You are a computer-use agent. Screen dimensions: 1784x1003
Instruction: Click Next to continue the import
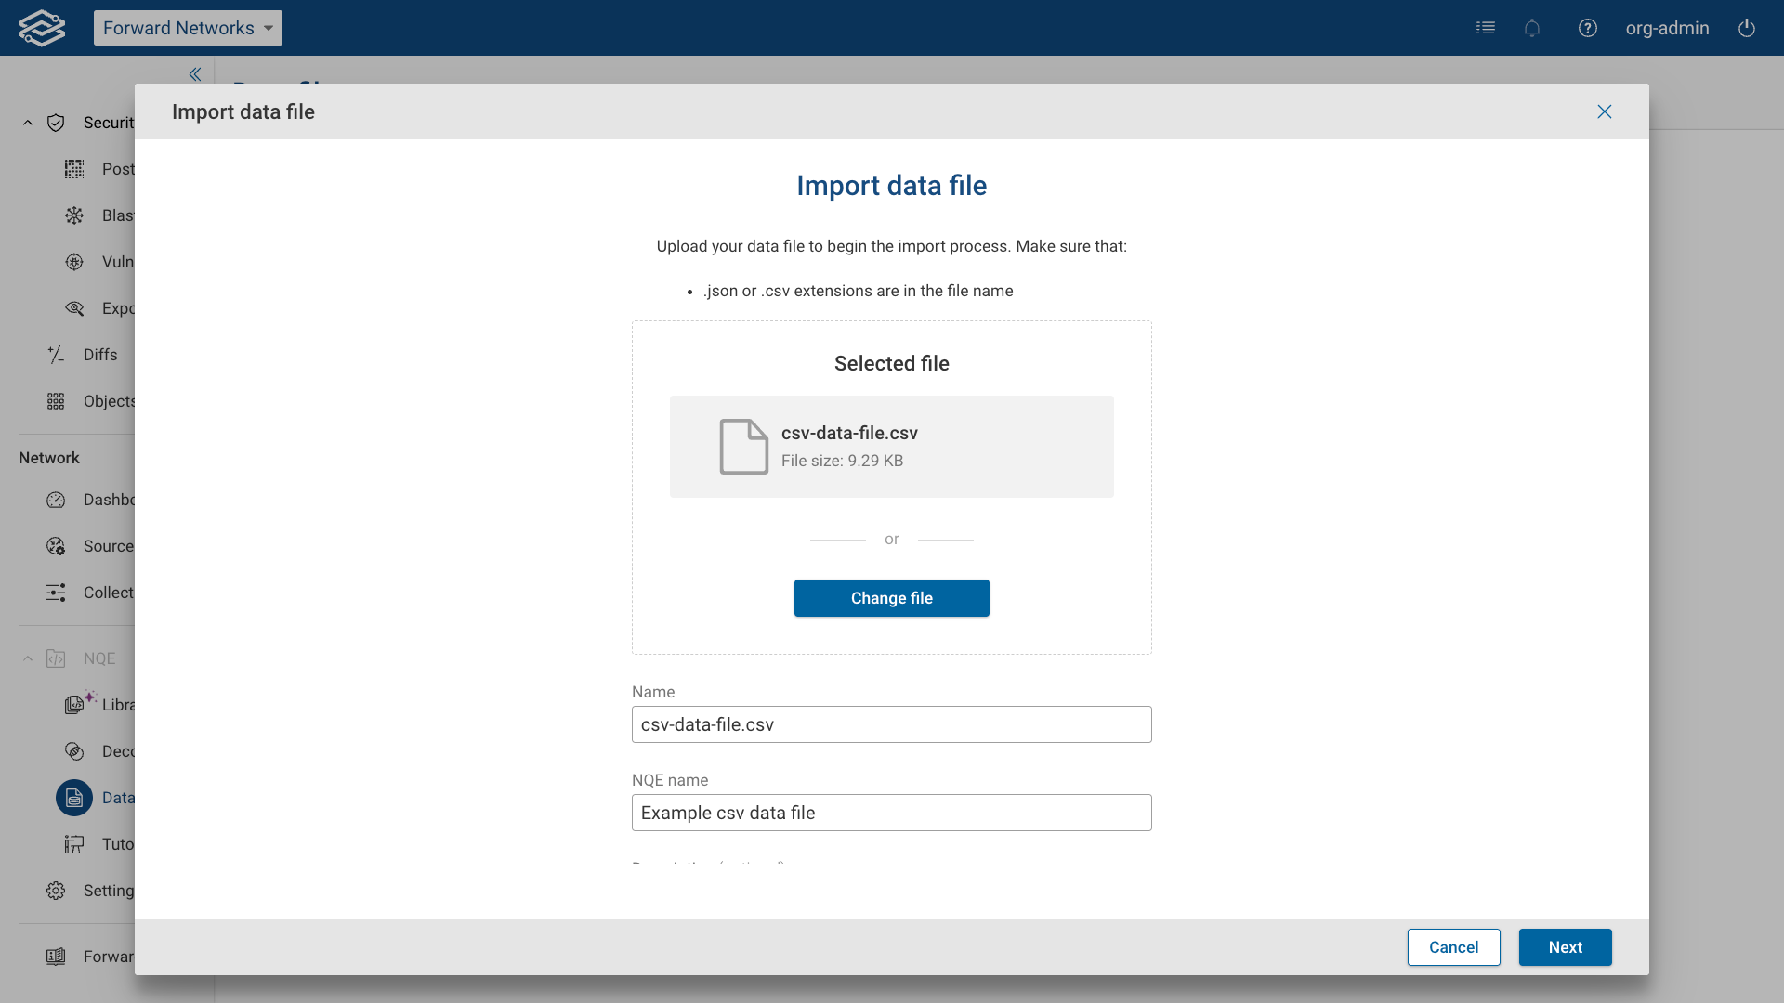(x=1565, y=947)
